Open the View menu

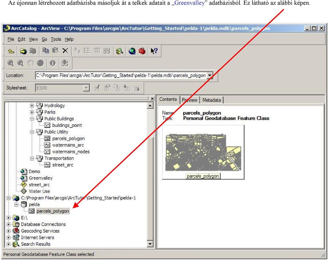33,39
